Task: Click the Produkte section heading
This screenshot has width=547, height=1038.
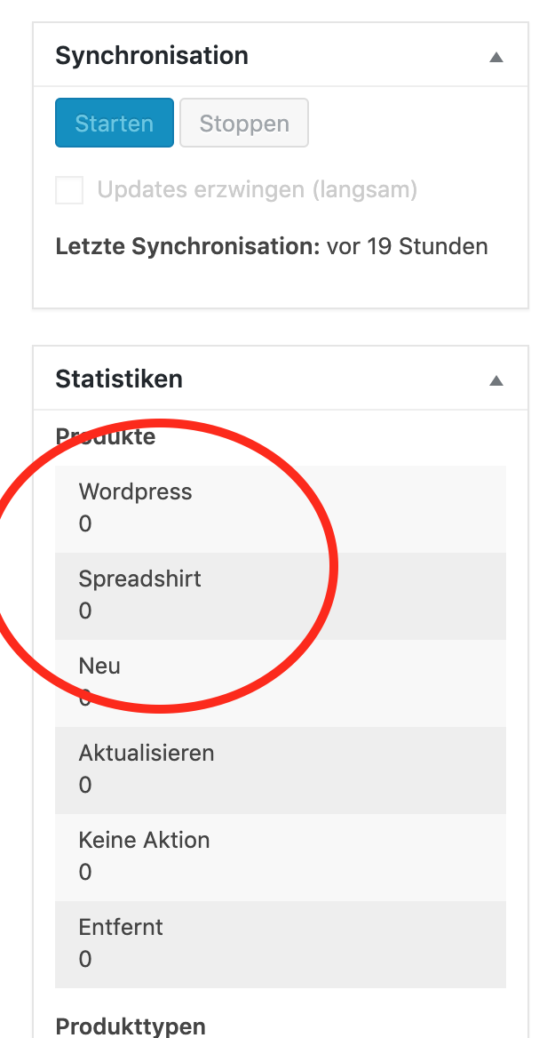Action: coord(106,436)
